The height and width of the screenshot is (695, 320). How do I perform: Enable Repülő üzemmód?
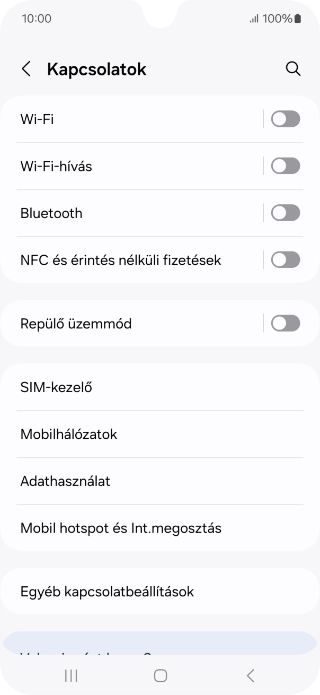pyautogui.click(x=286, y=323)
